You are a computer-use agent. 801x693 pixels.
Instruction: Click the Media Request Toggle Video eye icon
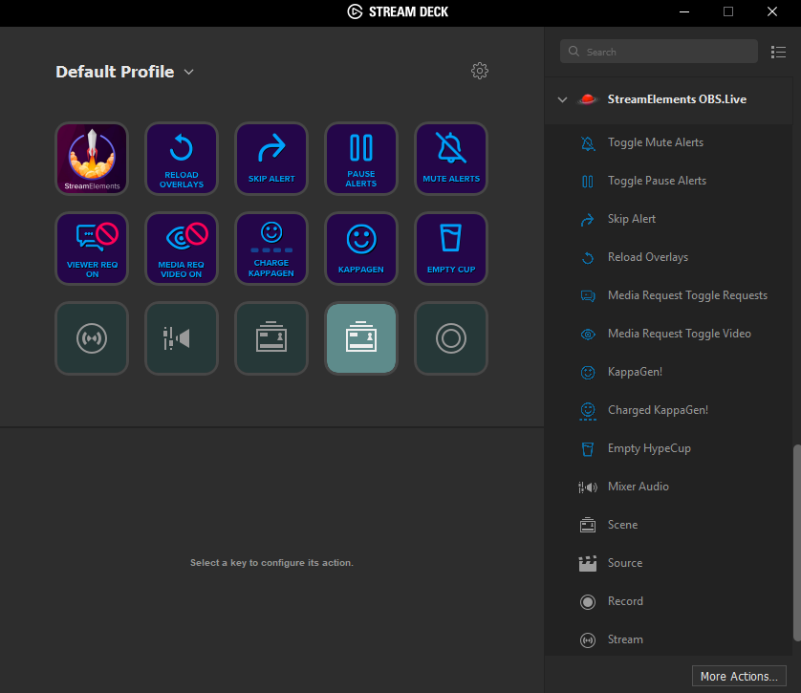pyautogui.click(x=588, y=335)
